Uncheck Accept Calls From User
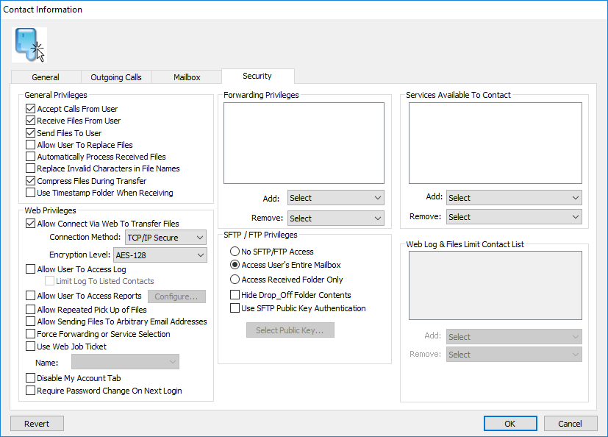 coord(30,108)
